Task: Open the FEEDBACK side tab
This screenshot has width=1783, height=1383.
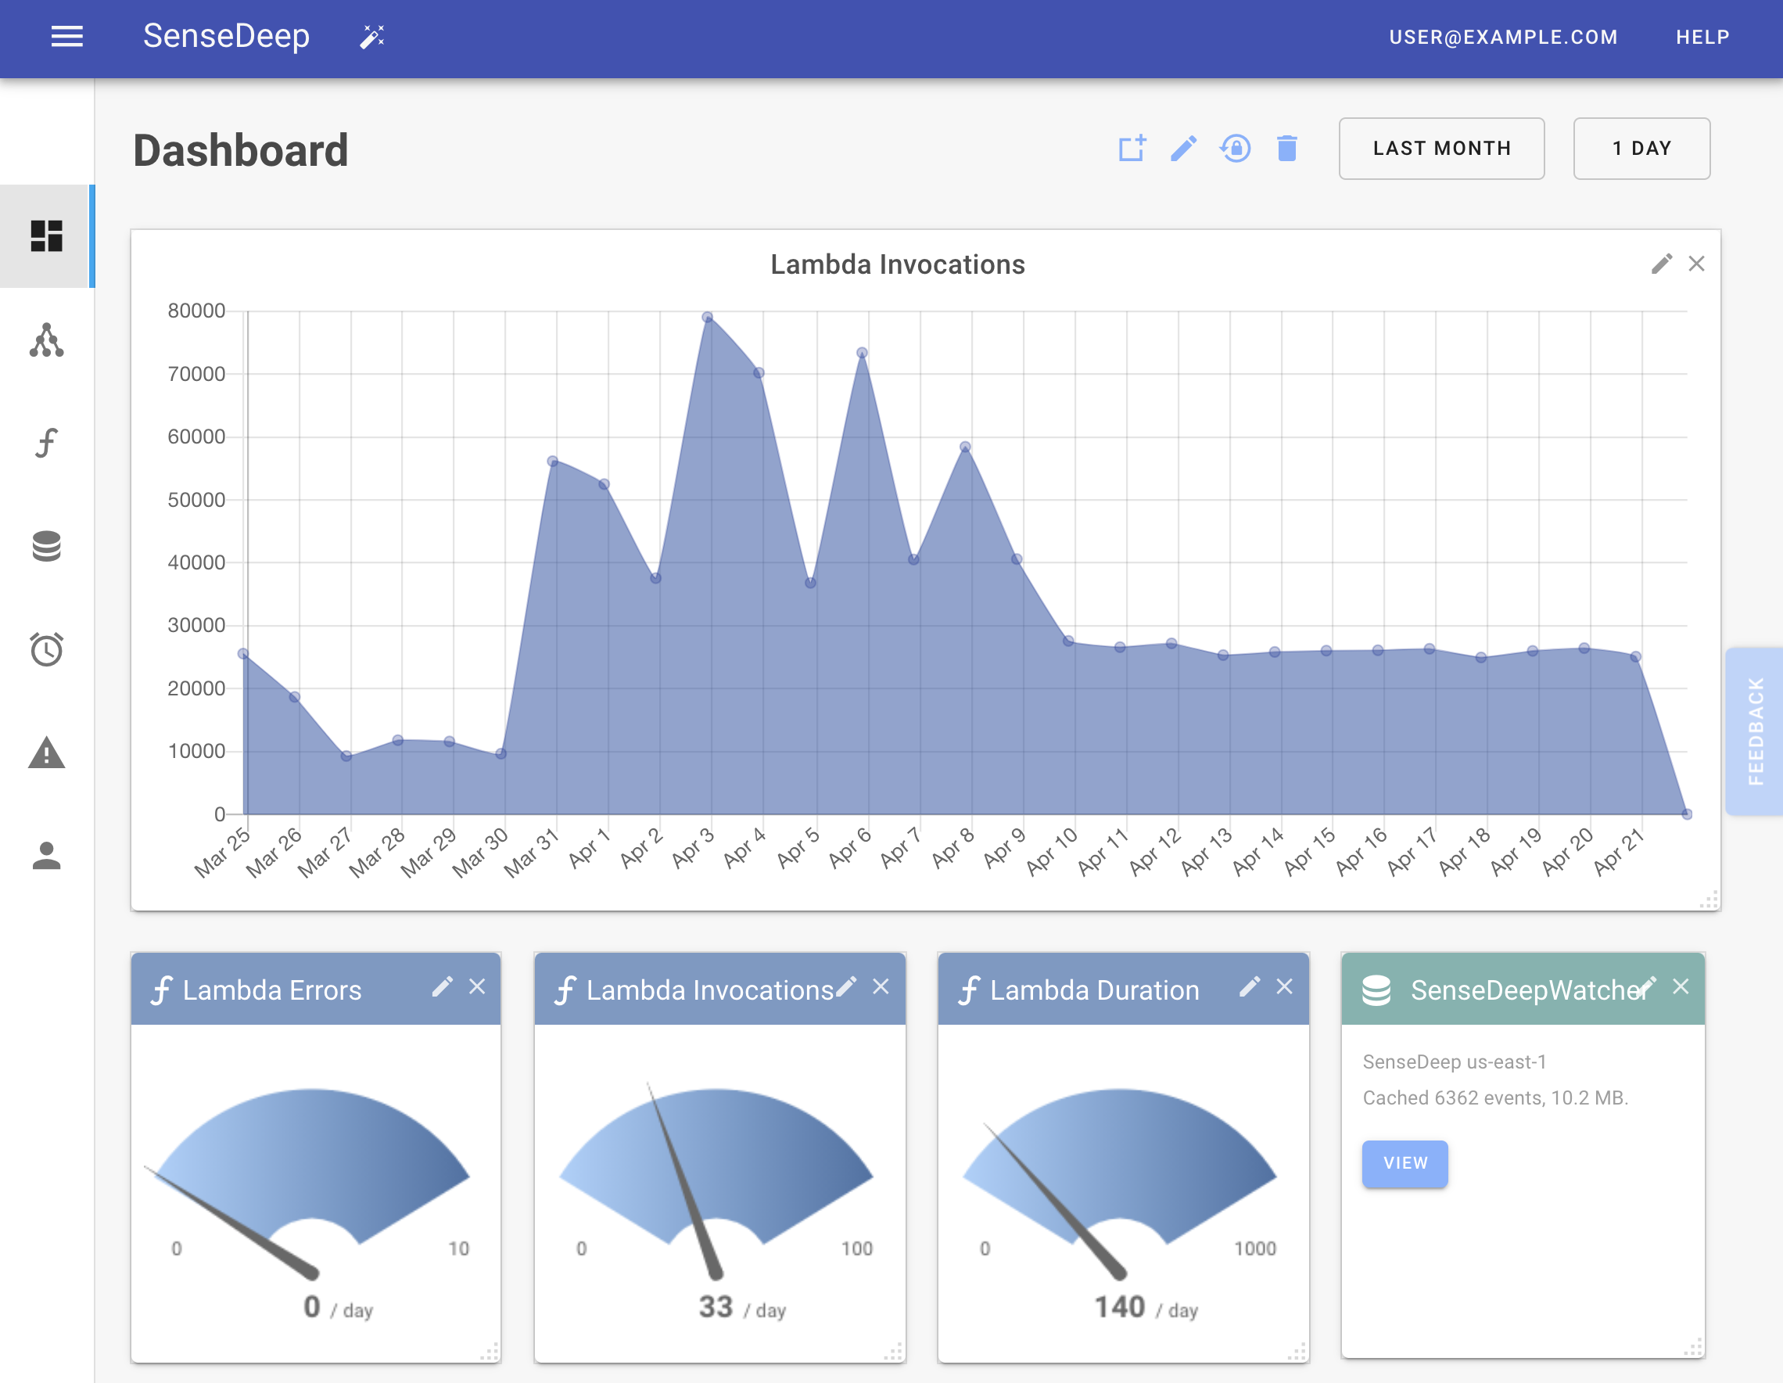Action: click(x=1754, y=731)
